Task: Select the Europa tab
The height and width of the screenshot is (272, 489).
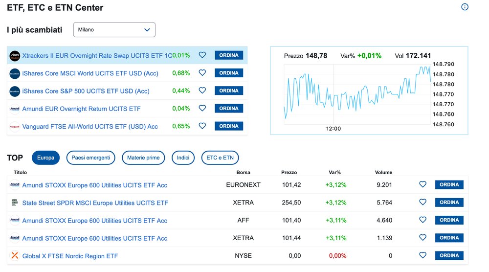Action: tap(45, 158)
